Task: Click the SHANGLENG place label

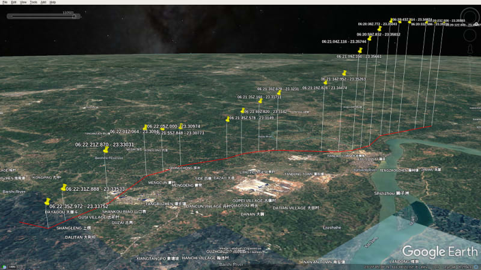Action: pyautogui.click(x=73, y=228)
